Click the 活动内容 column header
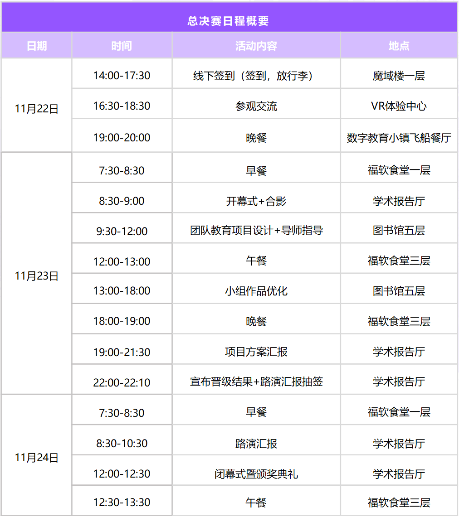This screenshot has height=517, width=459. (x=256, y=46)
